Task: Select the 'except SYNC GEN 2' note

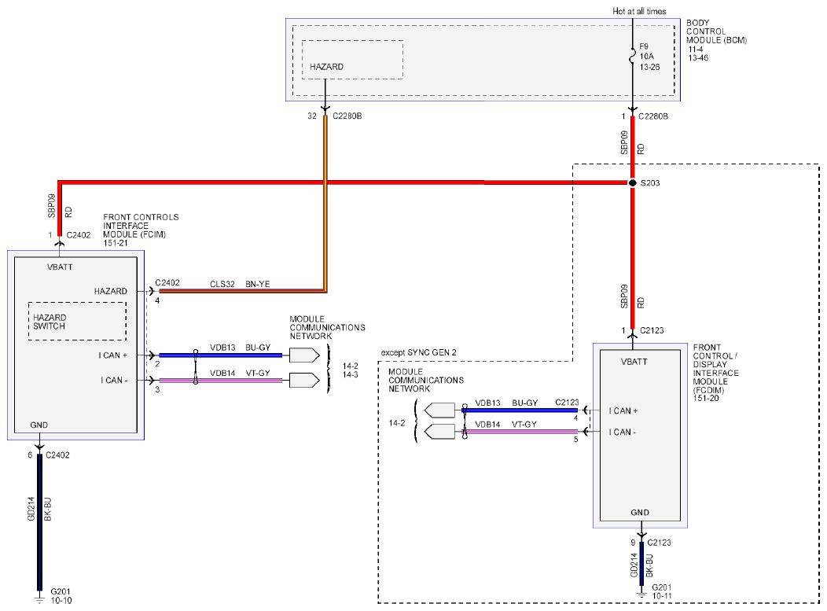Action: pyautogui.click(x=419, y=352)
